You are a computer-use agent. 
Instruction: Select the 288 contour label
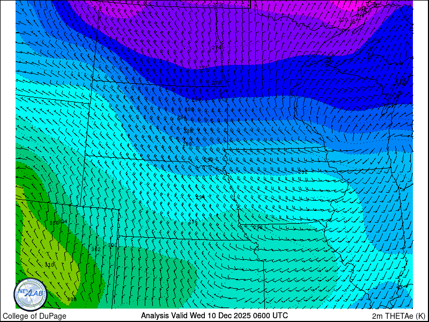point(187,144)
